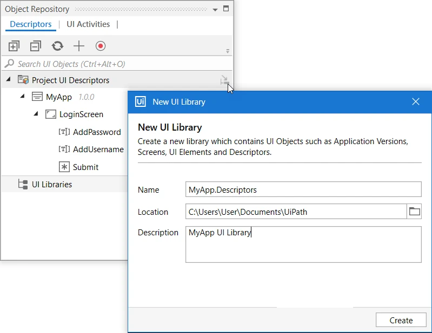The image size is (432, 333).
Task: Click the Collapse All icon in toolbar
Action: tap(36, 46)
